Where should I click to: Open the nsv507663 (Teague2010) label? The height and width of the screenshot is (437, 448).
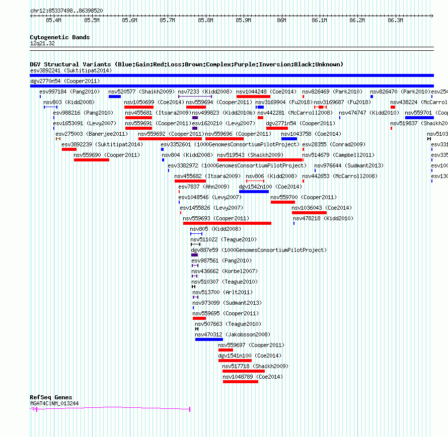coord(228,324)
